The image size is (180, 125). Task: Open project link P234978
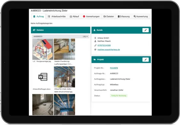[114, 68]
